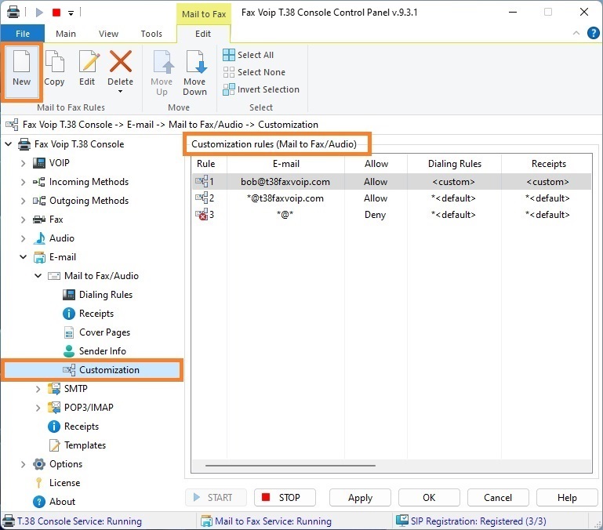
Task: Expand the POP3/IMAP tree node
Action: (38, 408)
